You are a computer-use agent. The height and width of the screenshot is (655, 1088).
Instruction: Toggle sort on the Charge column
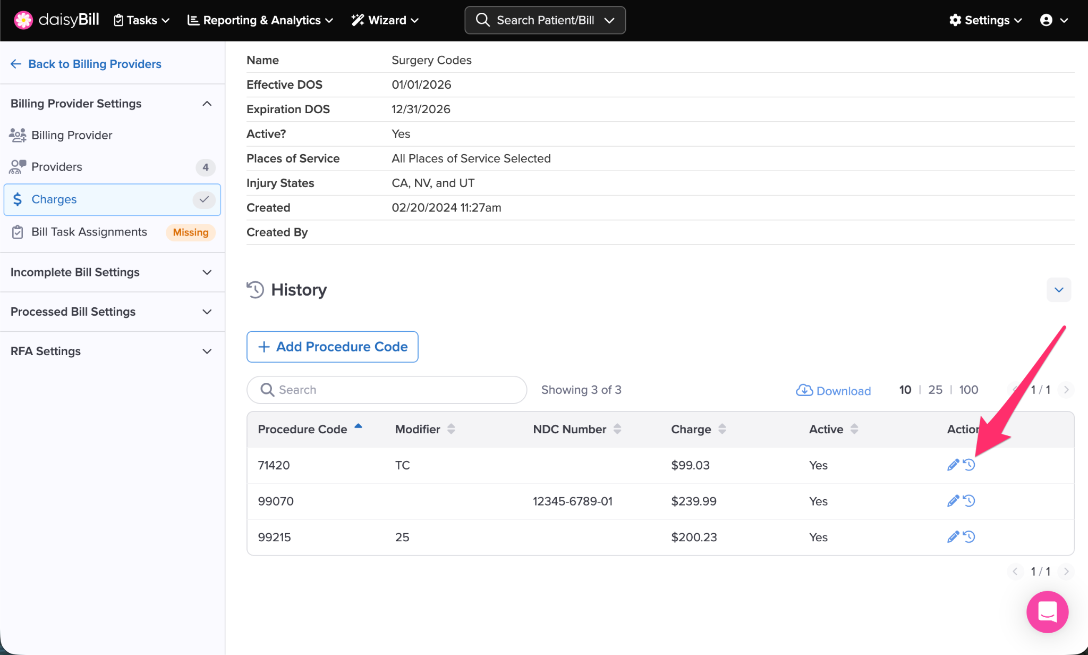[722, 429]
